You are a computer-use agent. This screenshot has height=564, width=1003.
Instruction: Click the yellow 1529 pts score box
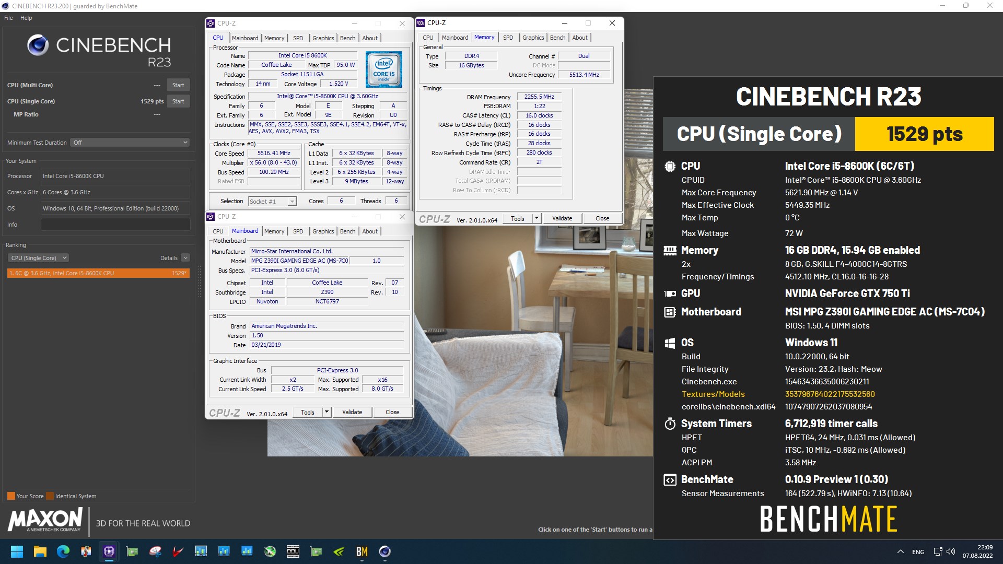(x=924, y=134)
